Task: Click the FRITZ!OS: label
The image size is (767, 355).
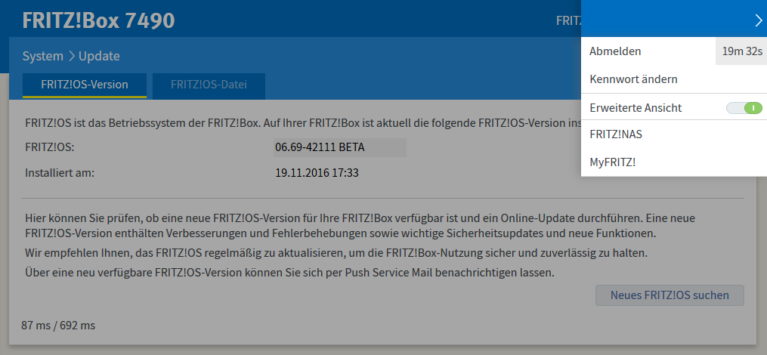Action: (50, 147)
